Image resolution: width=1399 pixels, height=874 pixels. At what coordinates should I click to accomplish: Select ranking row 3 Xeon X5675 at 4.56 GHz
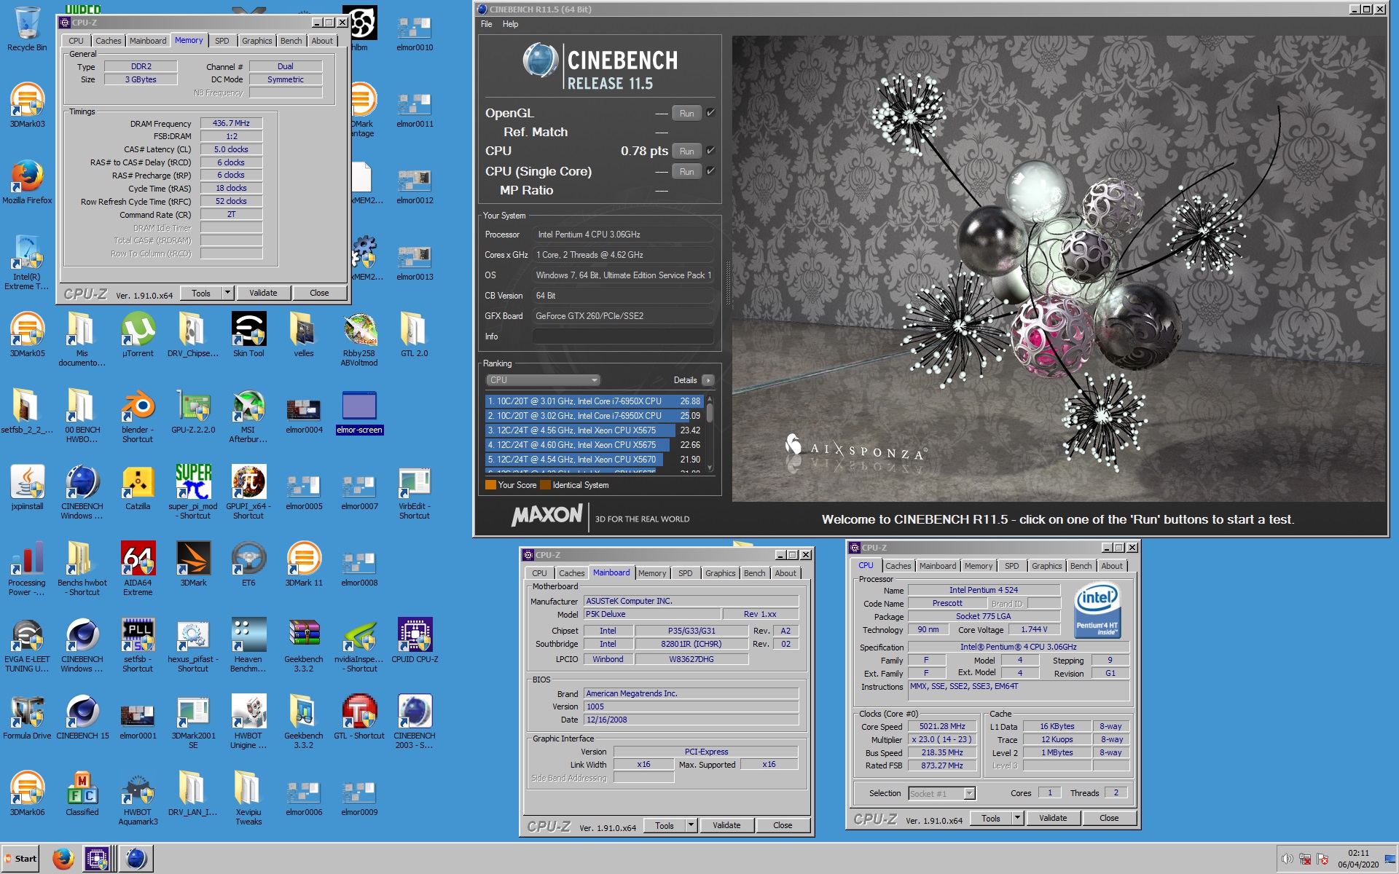pos(593,430)
